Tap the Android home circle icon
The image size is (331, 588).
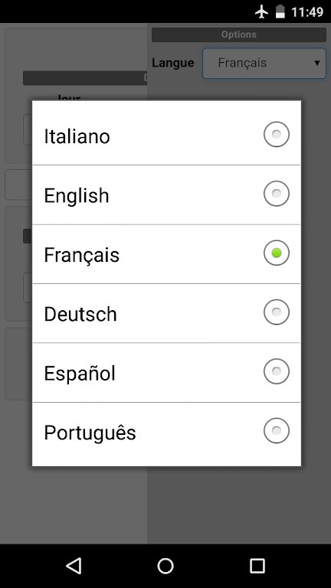pyautogui.click(x=165, y=566)
